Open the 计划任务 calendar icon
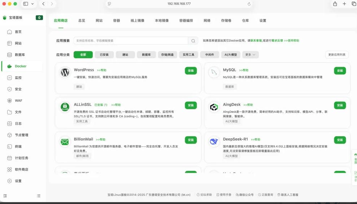 click(9, 158)
